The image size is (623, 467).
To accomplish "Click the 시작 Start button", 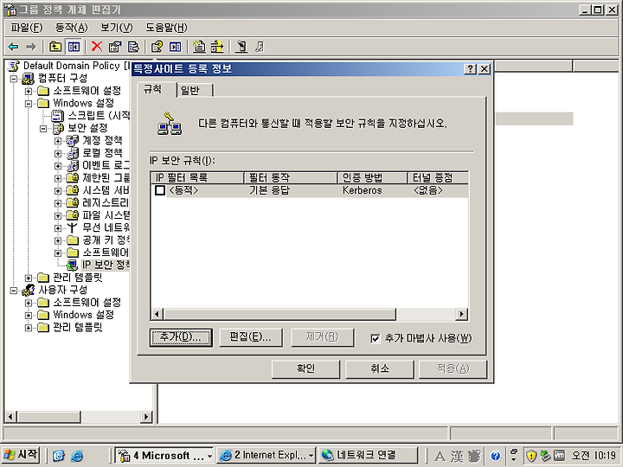I will pyautogui.click(x=21, y=455).
